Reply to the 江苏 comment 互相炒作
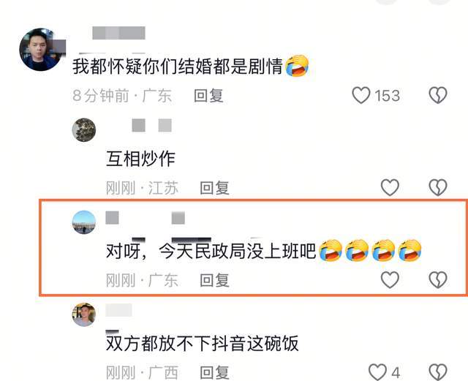The width and height of the screenshot is (468, 381). coord(214,188)
